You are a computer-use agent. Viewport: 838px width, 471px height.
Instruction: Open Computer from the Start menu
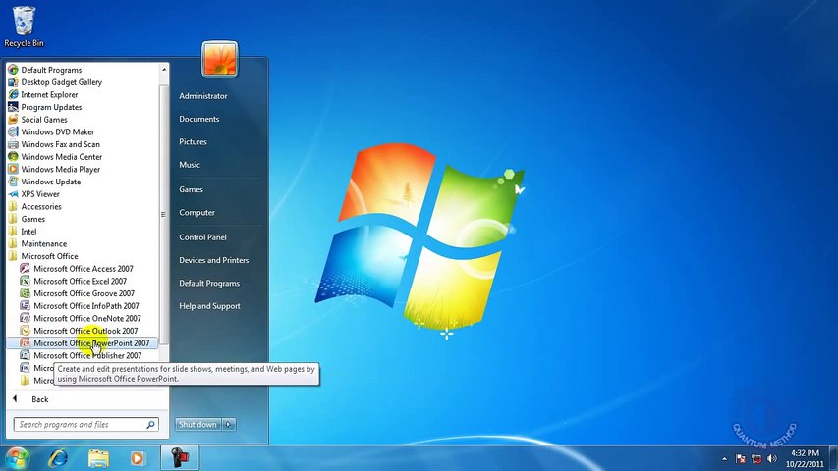pyautogui.click(x=196, y=213)
